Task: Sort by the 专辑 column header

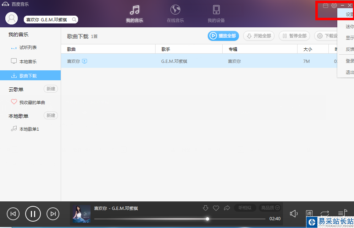Action: [260, 49]
